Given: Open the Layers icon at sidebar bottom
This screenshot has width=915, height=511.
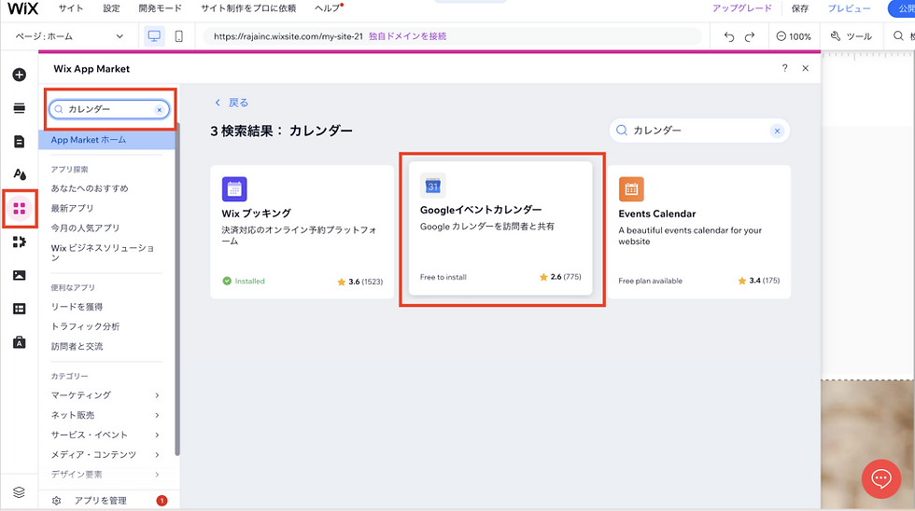Looking at the screenshot, I should [x=20, y=492].
